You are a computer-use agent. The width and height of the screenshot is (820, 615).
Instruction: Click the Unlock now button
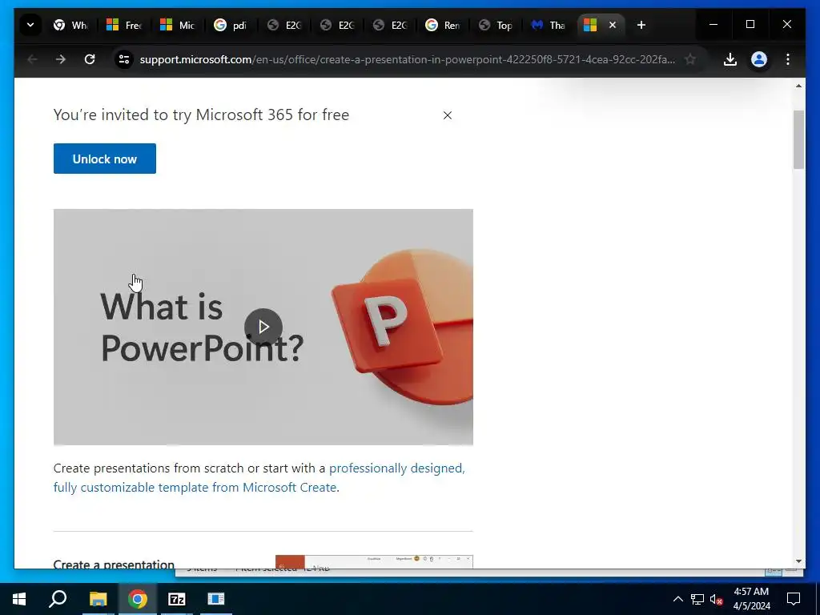[x=105, y=159]
